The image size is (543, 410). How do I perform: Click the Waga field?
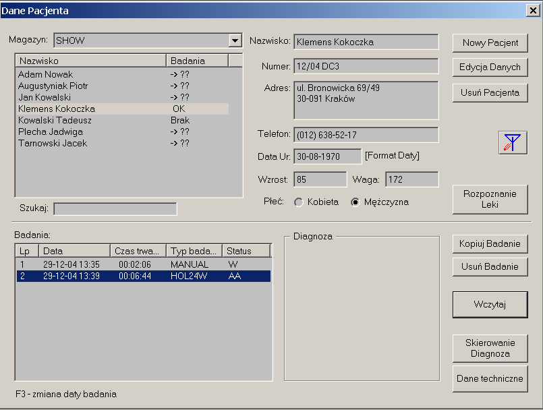tap(411, 179)
